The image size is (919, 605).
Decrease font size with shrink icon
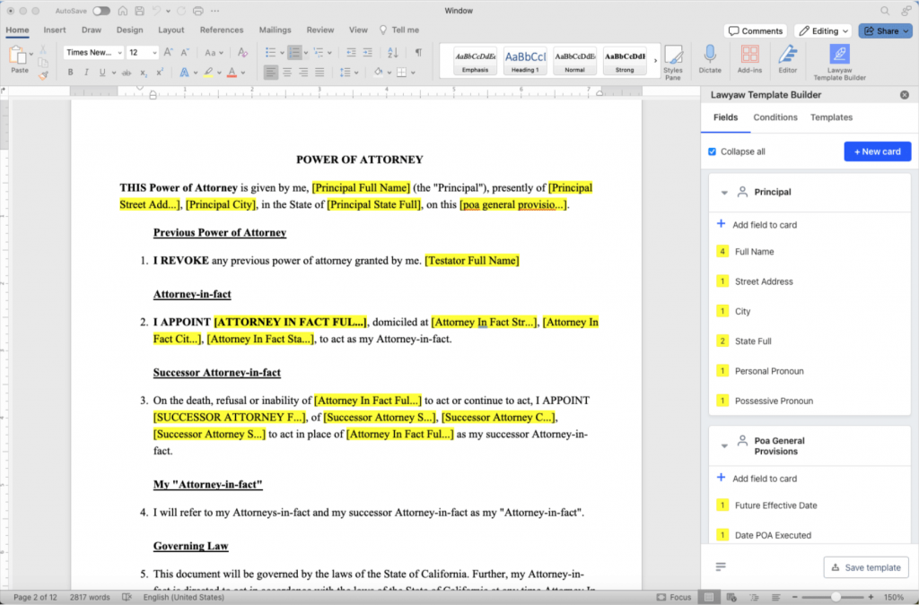(185, 53)
